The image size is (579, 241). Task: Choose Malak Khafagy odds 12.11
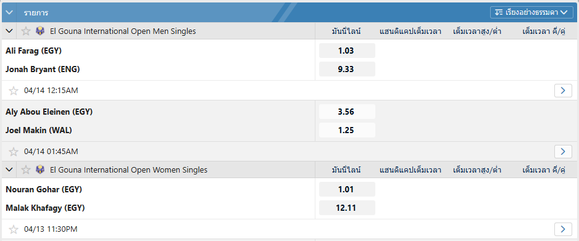point(347,208)
